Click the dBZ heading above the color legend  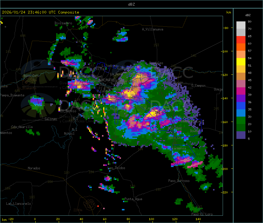(x=248, y=15)
